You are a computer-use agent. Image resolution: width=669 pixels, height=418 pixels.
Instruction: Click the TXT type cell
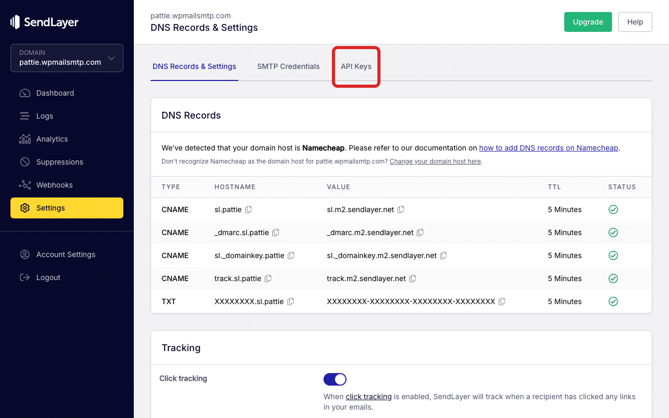pyautogui.click(x=169, y=301)
